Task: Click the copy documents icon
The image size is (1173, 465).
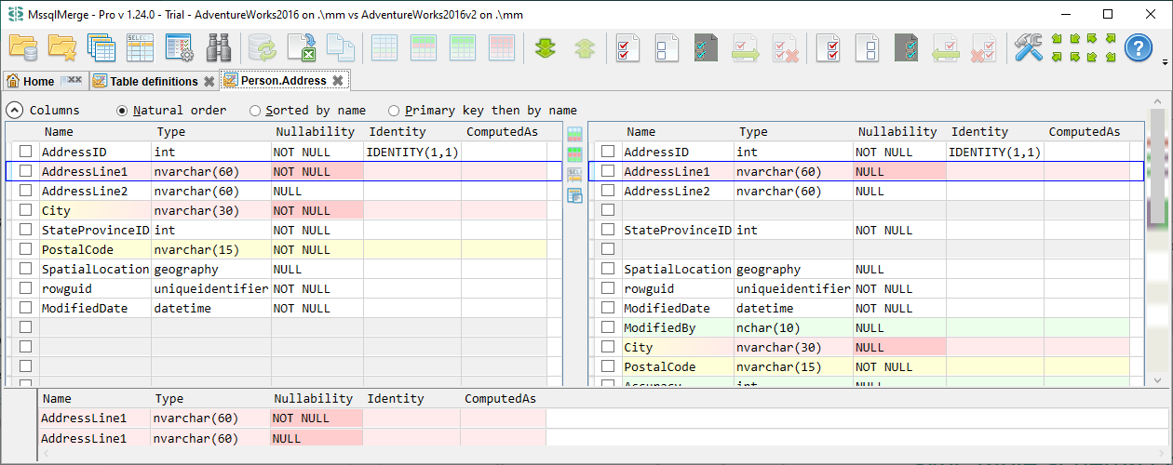Action: click(341, 47)
